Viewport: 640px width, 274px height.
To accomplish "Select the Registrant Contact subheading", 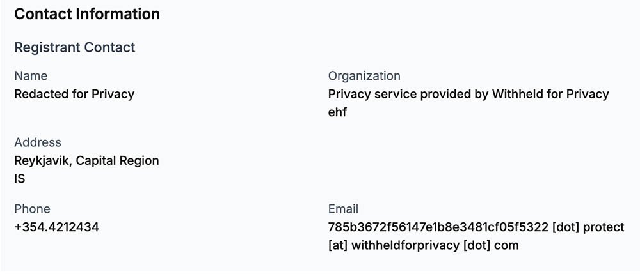I will (75, 47).
